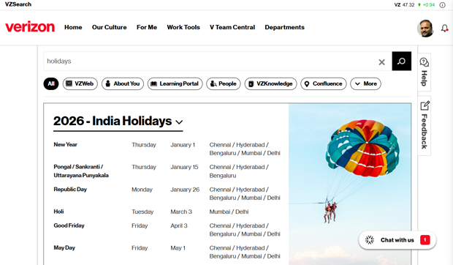Clear the search field with X icon
The height and width of the screenshot is (265, 453).
[x=381, y=62]
